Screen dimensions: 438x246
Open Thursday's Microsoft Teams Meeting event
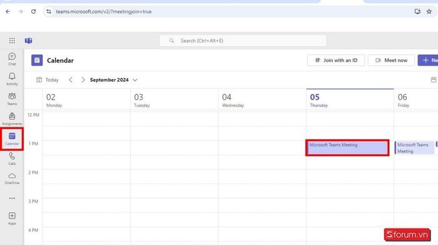click(347, 148)
